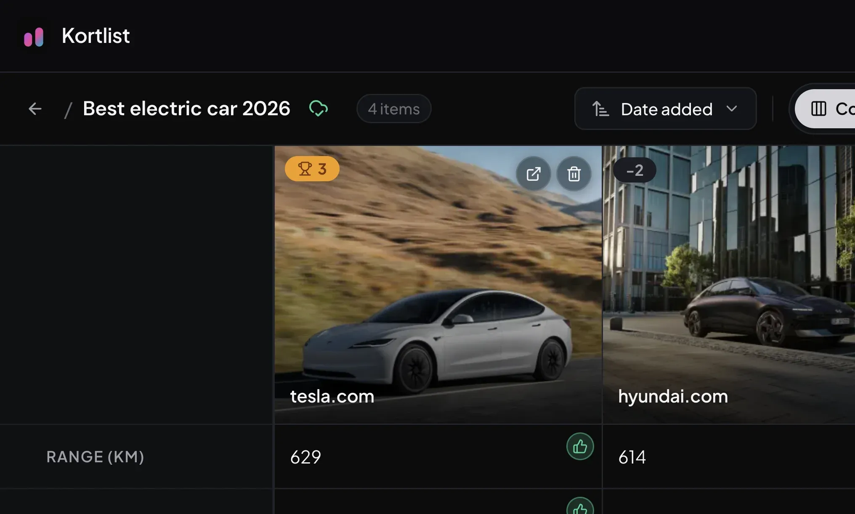This screenshot has height=514, width=855.
Task: Go back using the left arrow
Action: pos(35,109)
